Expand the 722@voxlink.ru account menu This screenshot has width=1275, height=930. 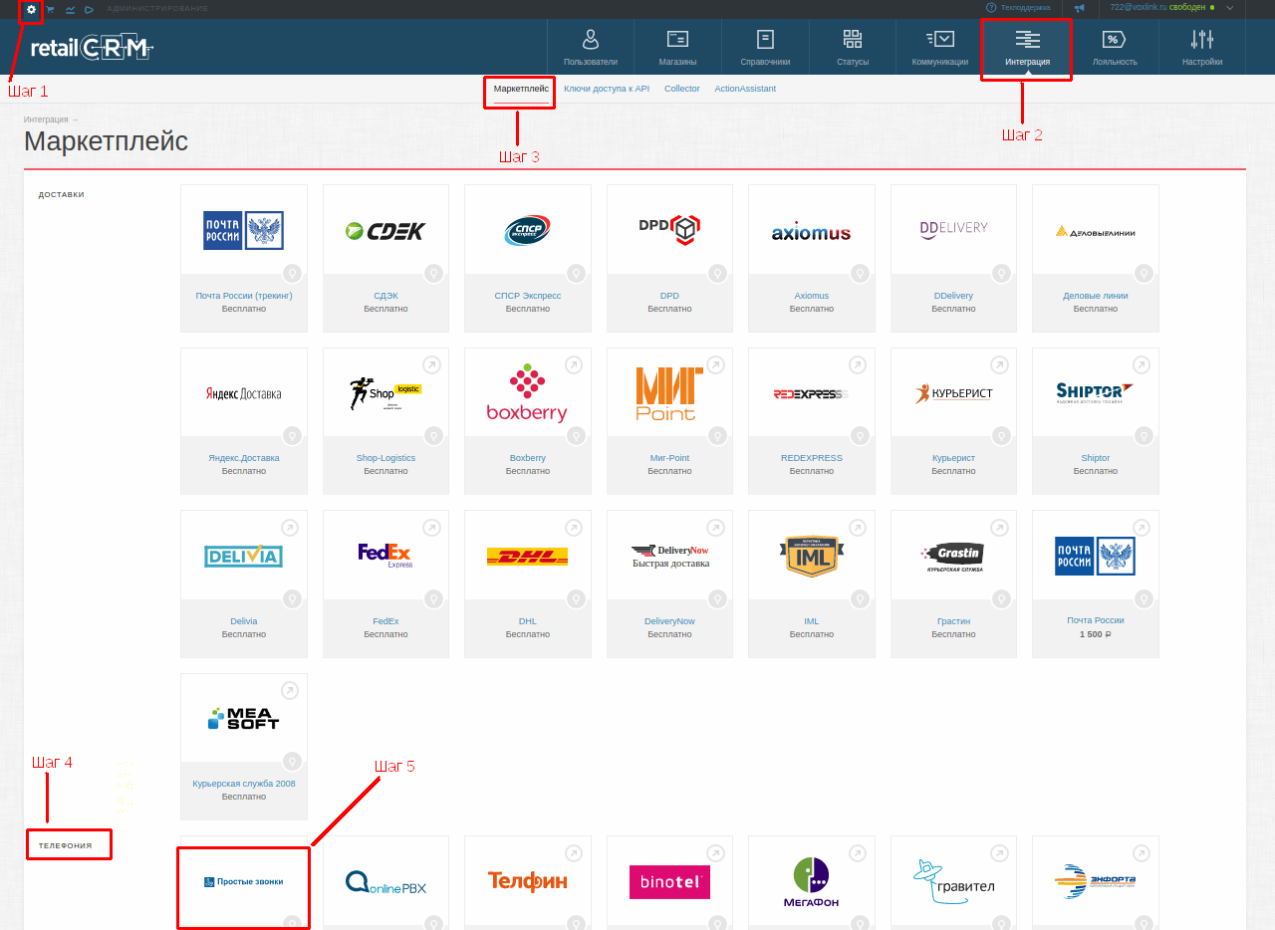[x=1171, y=7]
